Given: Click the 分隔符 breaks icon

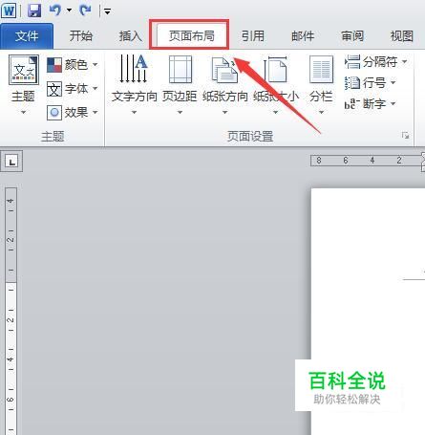Looking at the screenshot, I should click(352, 62).
